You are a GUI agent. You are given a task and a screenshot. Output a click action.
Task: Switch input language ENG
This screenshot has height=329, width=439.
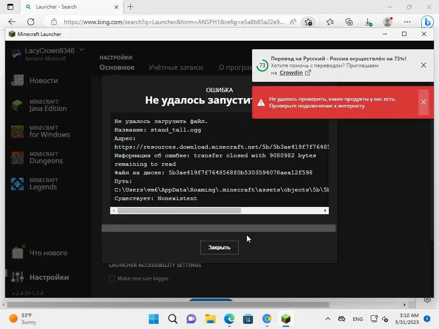tap(358, 319)
